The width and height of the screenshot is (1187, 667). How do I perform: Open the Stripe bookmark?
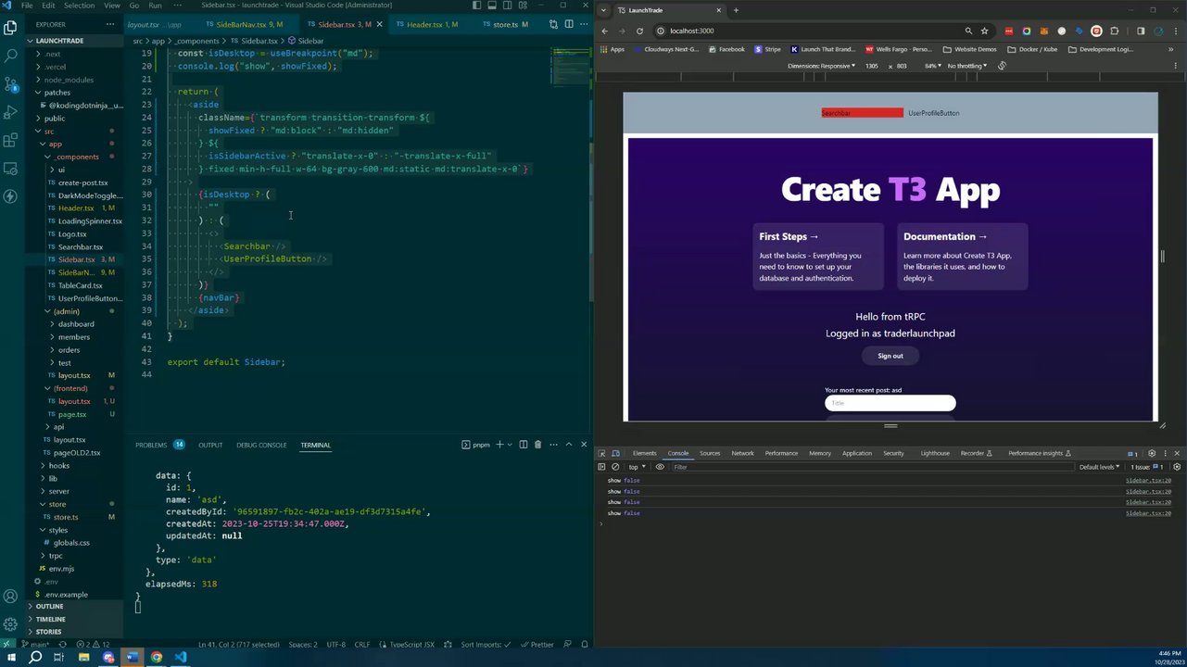pyautogui.click(x=766, y=49)
